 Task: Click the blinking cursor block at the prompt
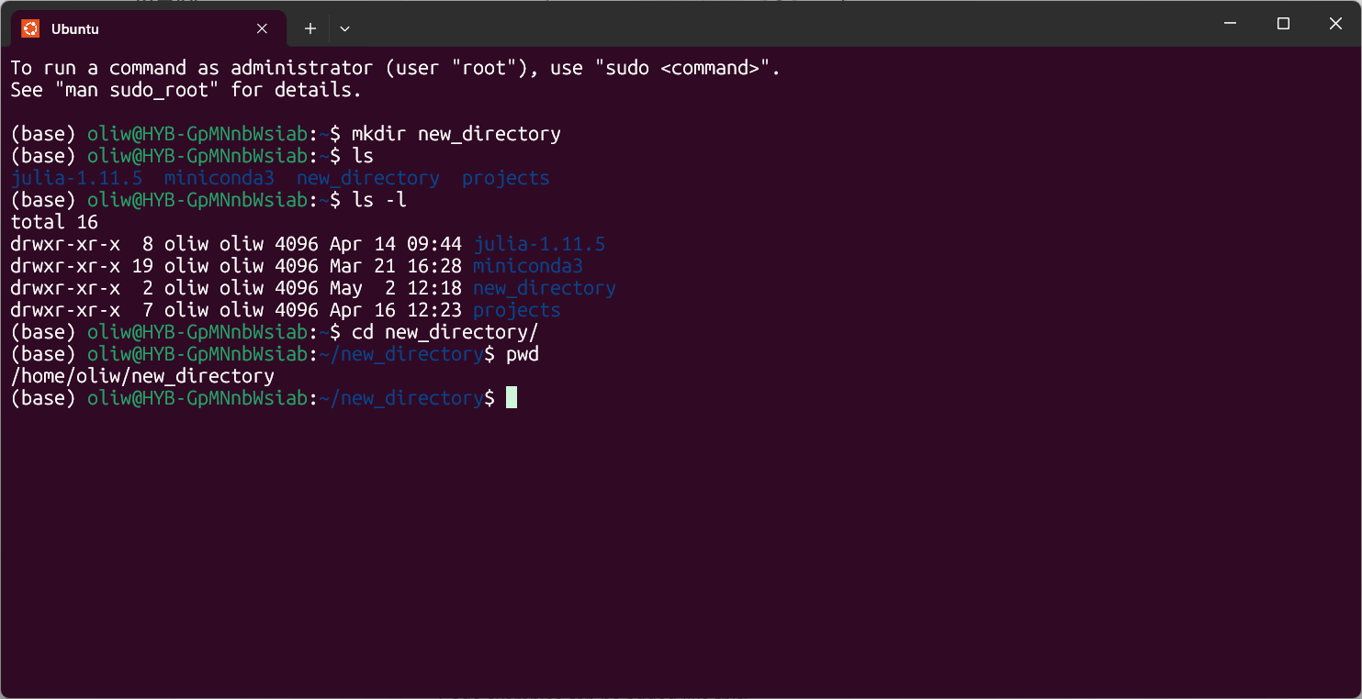(512, 397)
